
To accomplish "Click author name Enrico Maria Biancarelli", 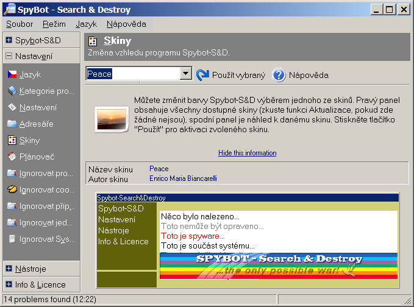I will point(183,178).
